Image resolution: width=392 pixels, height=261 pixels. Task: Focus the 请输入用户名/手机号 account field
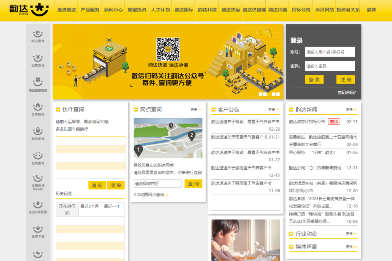click(x=330, y=52)
